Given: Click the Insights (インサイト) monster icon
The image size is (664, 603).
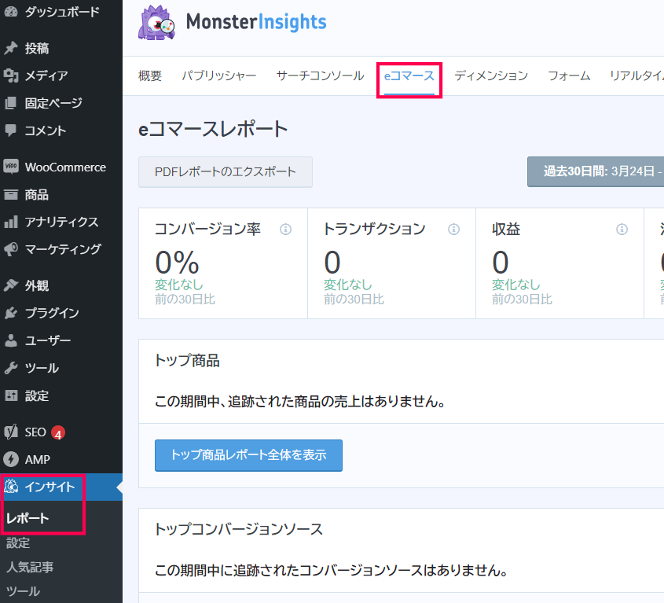Looking at the screenshot, I should 11,487.
